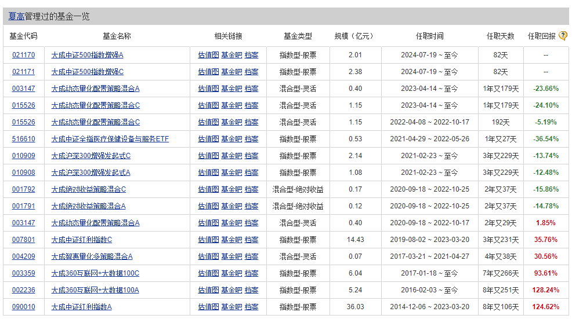The image size is (572, 319).
Task: Open 大成360互联网+大数据100C link
Action: (x=95, y=273)
